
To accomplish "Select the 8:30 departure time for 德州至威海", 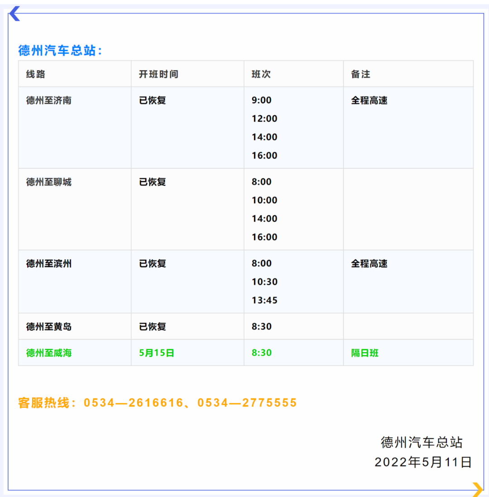I will (261, 353).
